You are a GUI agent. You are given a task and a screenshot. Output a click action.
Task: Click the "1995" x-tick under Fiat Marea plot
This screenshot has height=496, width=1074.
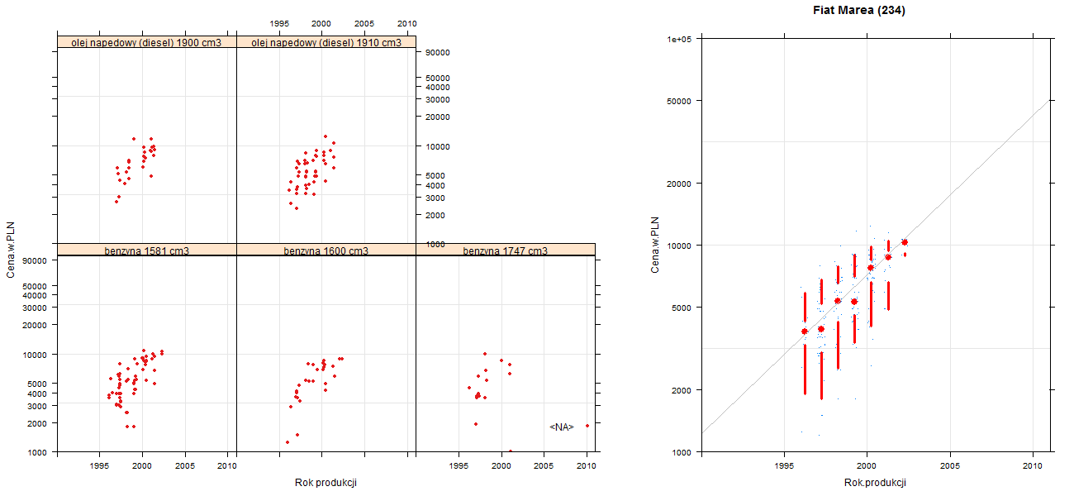[783, 467]
